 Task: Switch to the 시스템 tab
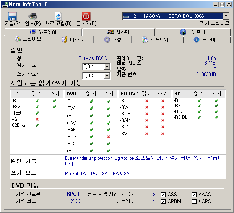[x=119, y=32]
